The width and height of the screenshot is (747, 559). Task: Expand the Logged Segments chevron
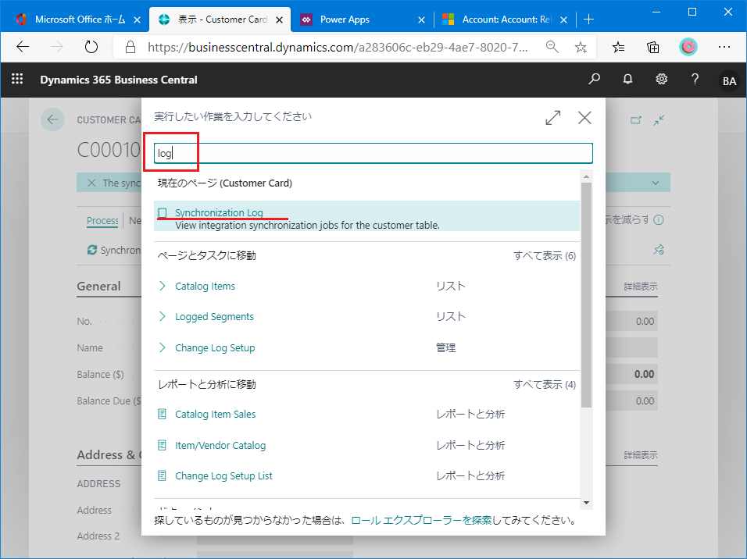tap(163, 317)
